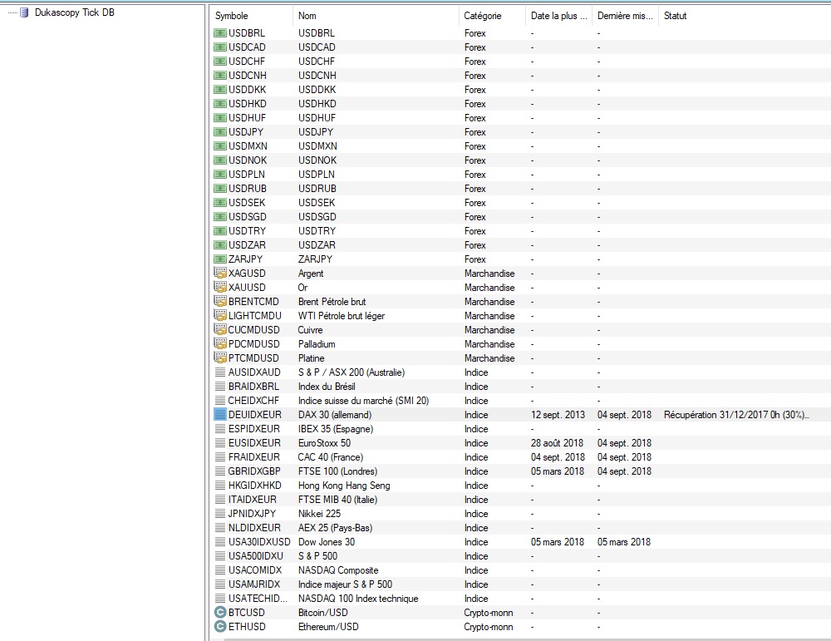Image resolution: width=831 pixels, height=641 pixels.
Task: Click the XAUUSD commodity icon
Action: pyautogui.click(x=220, y=288)
